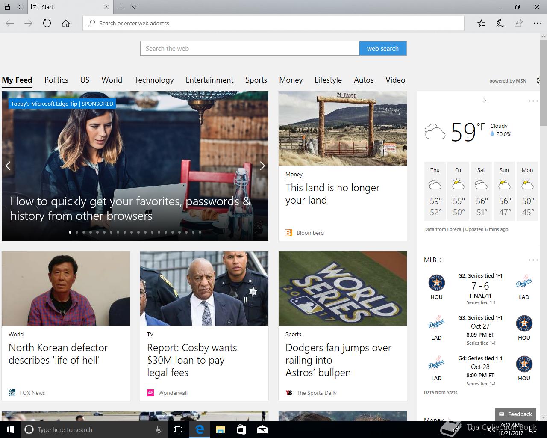Open Microsoft Store from taskbar
Viewport: 547px width, 438px height.
[x=241, y=429]
